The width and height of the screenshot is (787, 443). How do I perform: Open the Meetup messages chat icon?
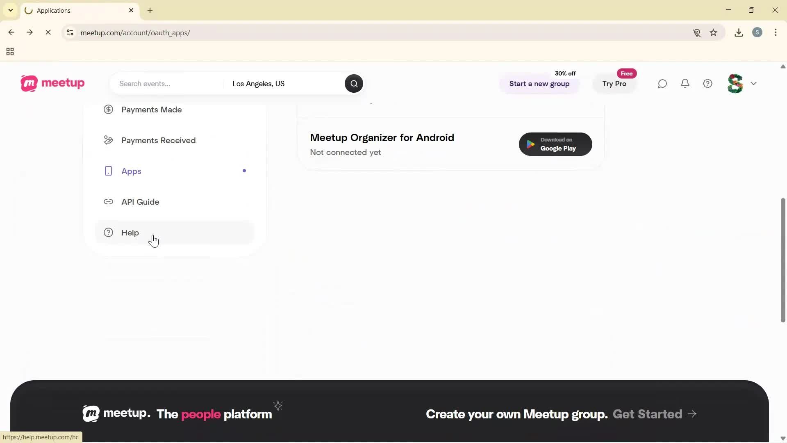click(x=662, y=83)
